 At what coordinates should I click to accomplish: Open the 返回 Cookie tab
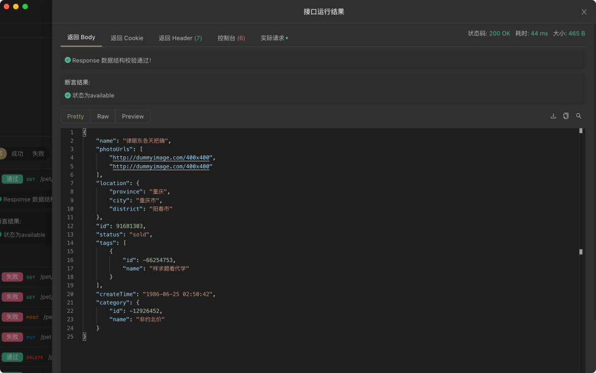point(127,38)
